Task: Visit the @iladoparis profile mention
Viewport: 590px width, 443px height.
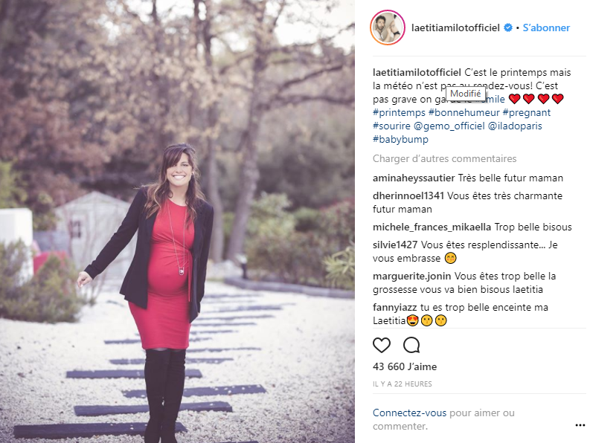Action: coord(515,126)
